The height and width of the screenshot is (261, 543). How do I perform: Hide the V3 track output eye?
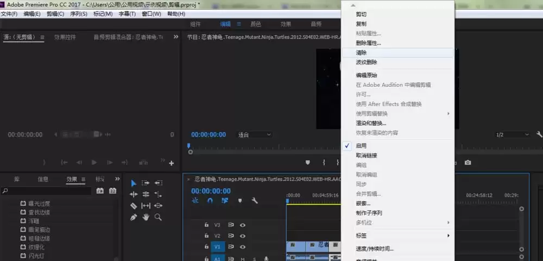click(243, 225)
